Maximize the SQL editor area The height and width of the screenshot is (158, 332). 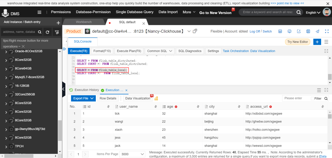point(326,51)
